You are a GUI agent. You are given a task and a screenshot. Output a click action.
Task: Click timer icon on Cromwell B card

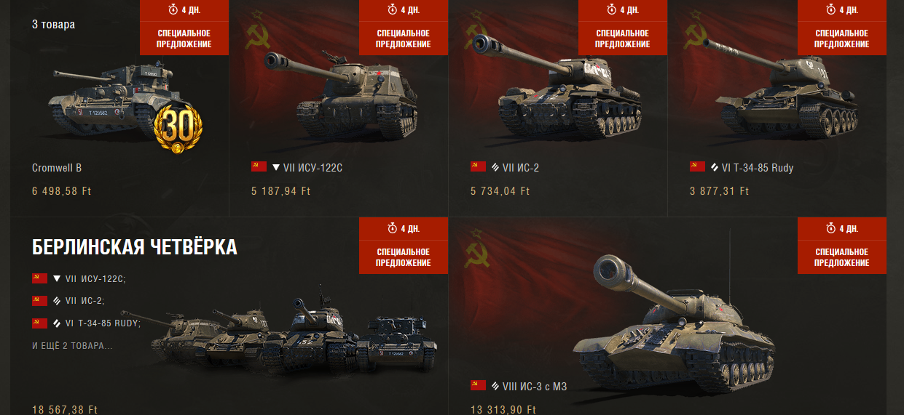[171, 10]
